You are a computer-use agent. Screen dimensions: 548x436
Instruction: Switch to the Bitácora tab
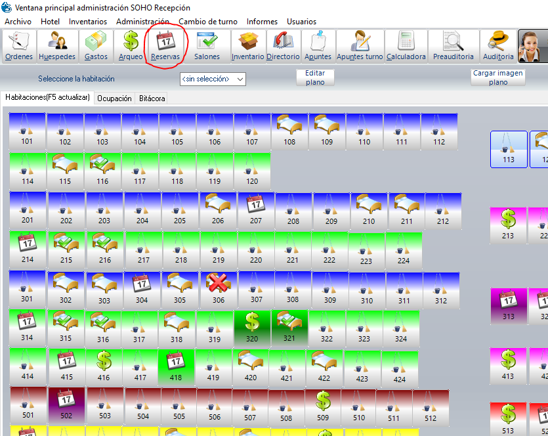tap(152, 98)
